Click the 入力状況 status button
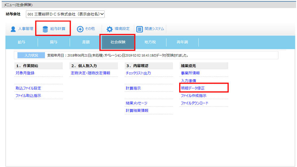This screenshot has height=167, width=297. (31, 55)
